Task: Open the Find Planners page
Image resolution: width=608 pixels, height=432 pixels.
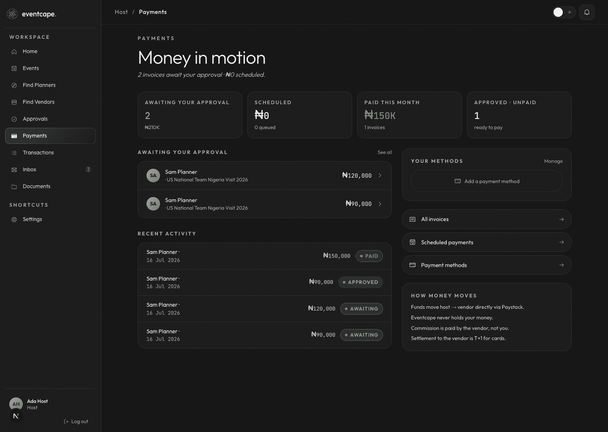Action: coord(50,85)
